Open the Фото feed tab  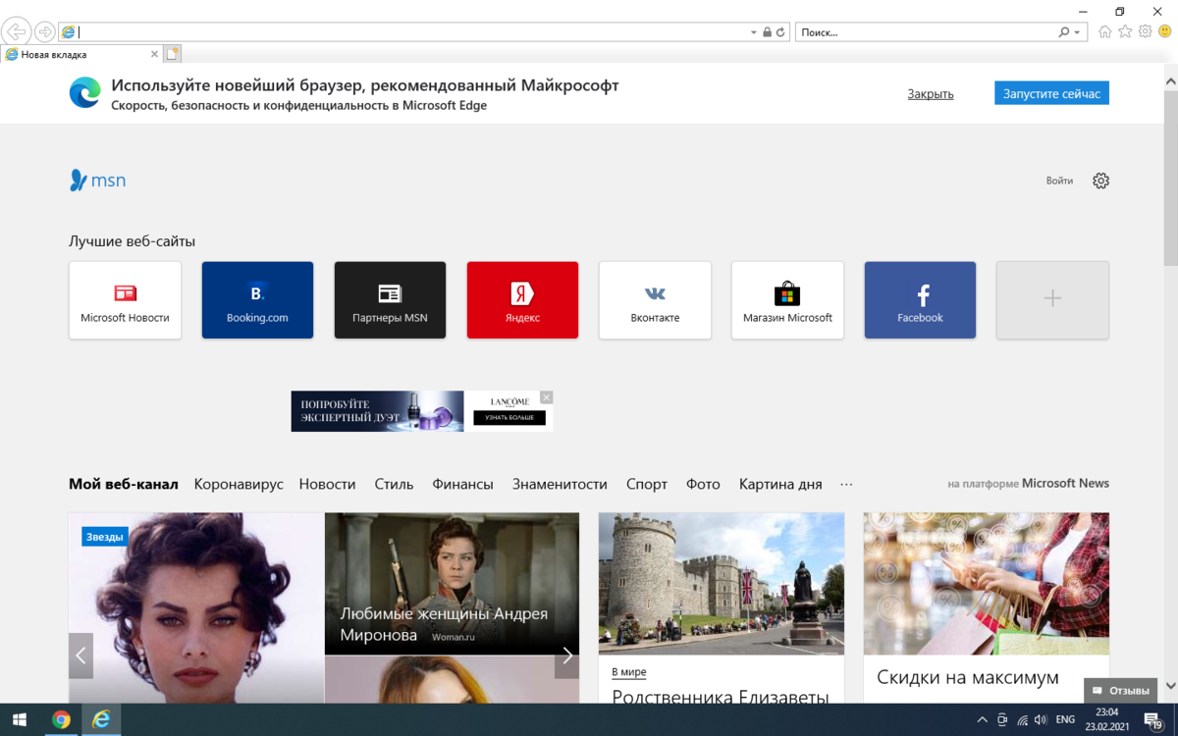pos(703,484)
